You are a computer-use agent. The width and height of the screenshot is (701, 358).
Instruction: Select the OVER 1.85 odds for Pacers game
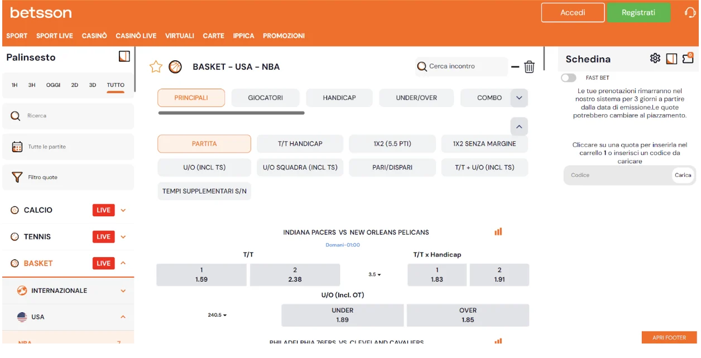[468, 315]
